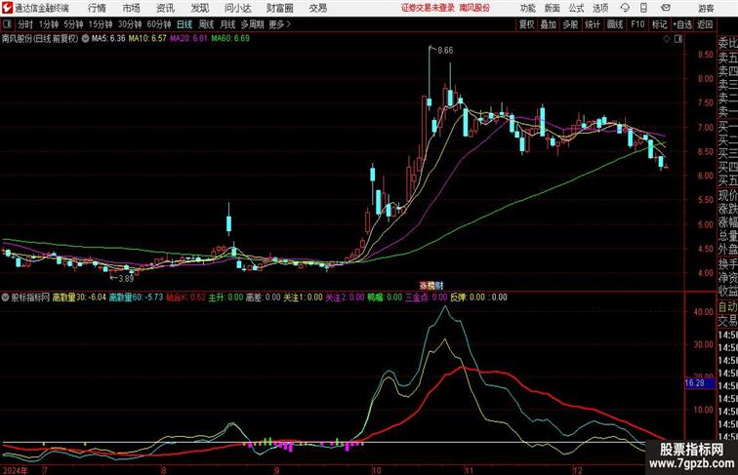Click the 股标指标网 indicator name
This screenshot has height=475, width=738.
(30, 297)
